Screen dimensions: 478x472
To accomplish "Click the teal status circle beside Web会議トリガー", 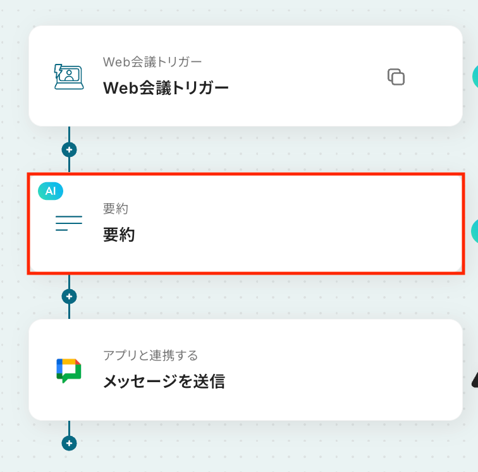I will 475,77.
